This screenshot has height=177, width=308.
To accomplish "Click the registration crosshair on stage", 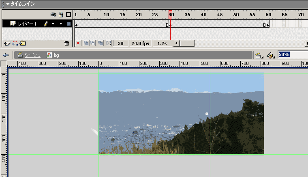I will click(x=207, y=114).
